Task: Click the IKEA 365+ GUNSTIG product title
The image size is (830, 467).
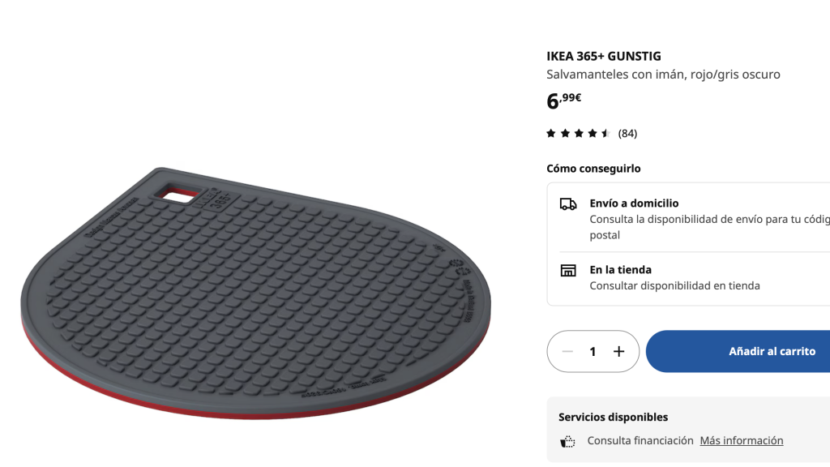Action: (604, 56)
